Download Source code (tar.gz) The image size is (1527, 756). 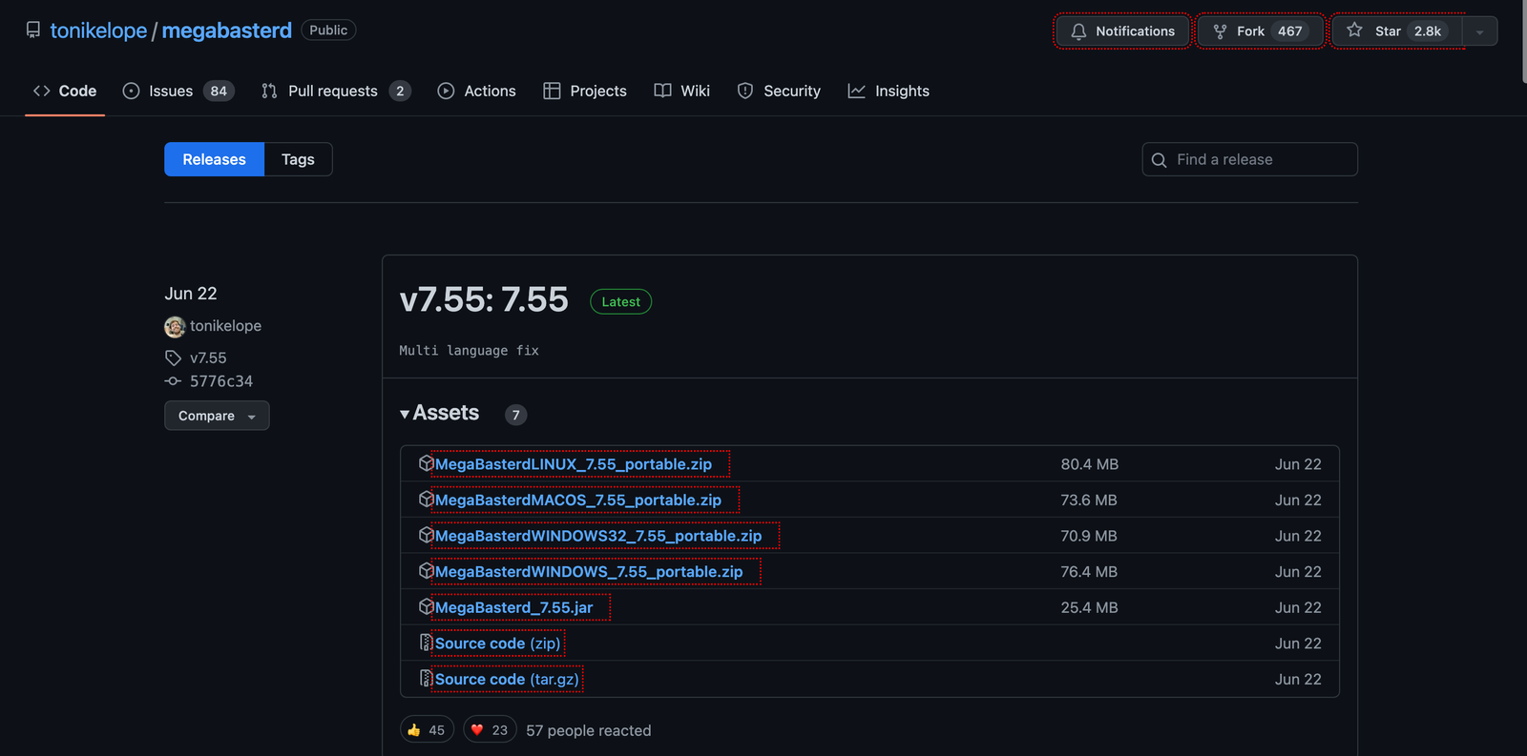pos(507,679)
